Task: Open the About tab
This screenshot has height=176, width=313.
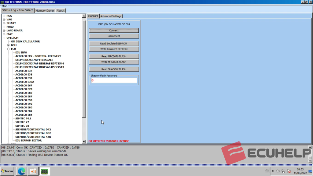Action: [61, 11]
